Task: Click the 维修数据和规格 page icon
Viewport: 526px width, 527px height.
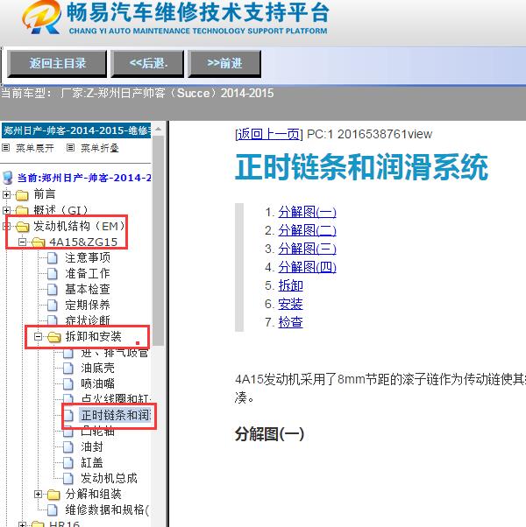Action: point(53,509)
